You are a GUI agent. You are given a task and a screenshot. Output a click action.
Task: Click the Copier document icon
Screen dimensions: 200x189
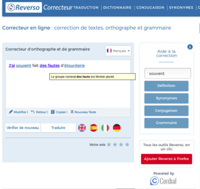tap(53, 112)
